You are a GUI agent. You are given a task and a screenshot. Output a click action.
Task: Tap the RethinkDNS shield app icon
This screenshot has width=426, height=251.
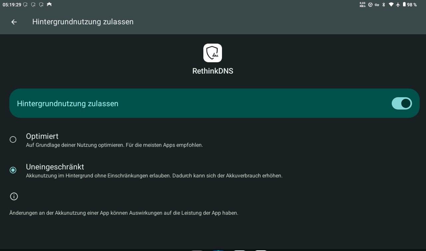click(x=213, y=53)
